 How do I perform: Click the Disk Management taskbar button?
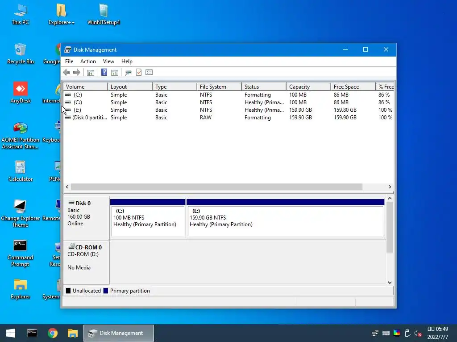119,333
